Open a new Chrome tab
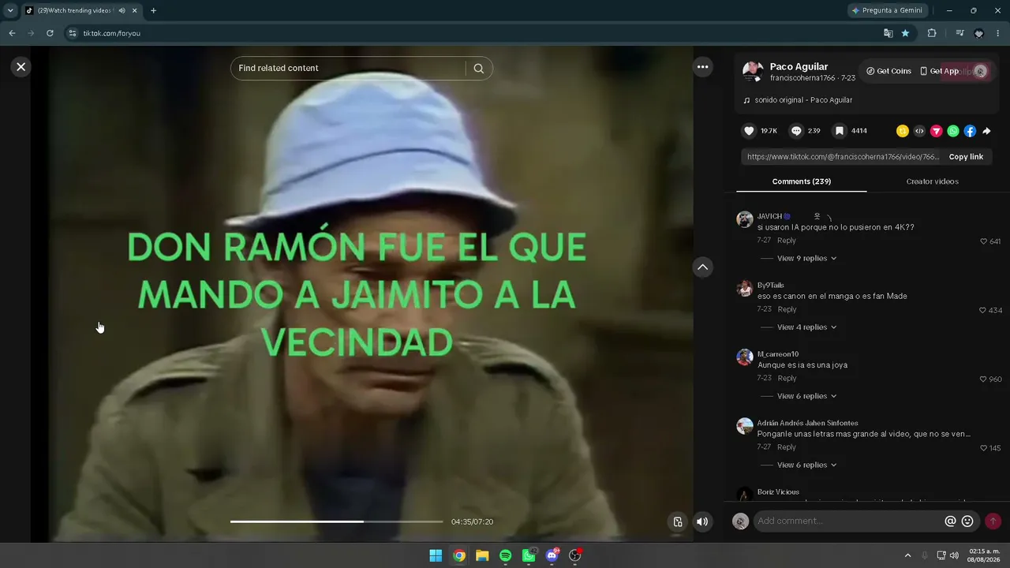The image size is (1010, 568). pyautogui.click(x=153, y=11)
